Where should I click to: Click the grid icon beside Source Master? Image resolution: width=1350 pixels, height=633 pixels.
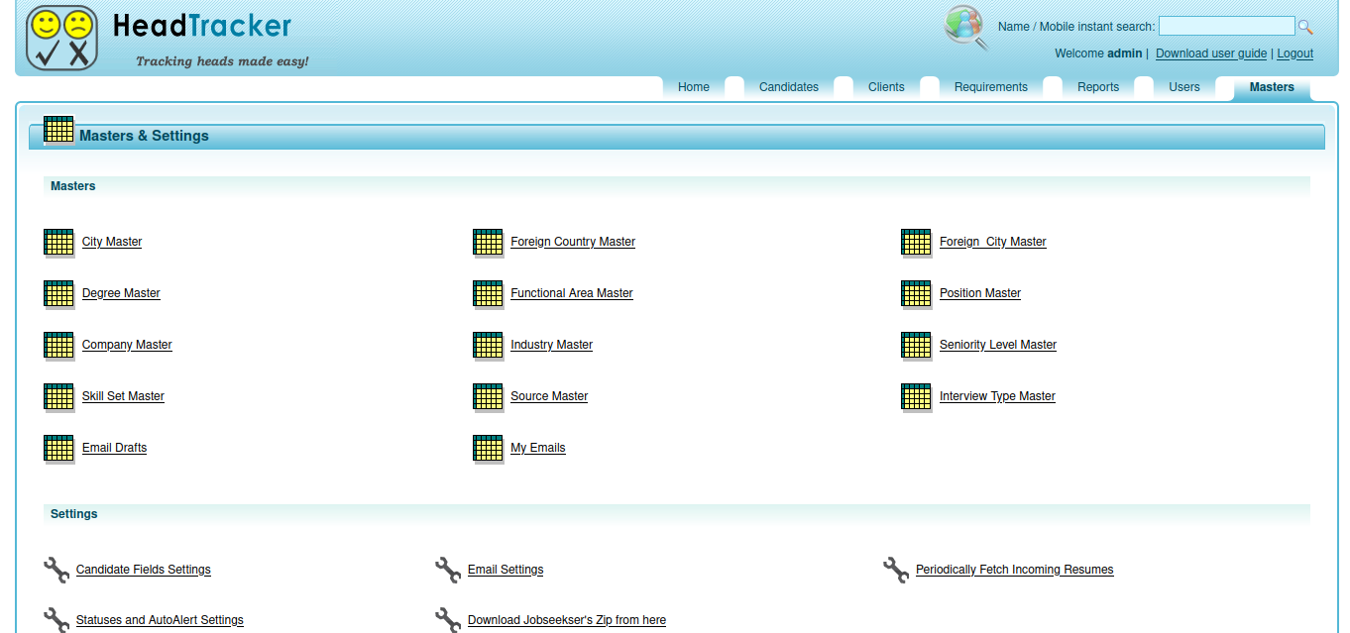[x=489, y=397]
